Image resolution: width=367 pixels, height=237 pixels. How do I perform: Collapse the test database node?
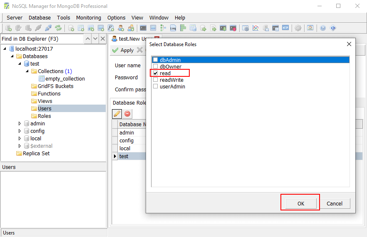pyautogui.click(x=20, y=64)
